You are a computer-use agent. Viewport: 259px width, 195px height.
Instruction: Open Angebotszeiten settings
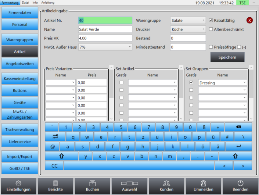pos(20,63)
